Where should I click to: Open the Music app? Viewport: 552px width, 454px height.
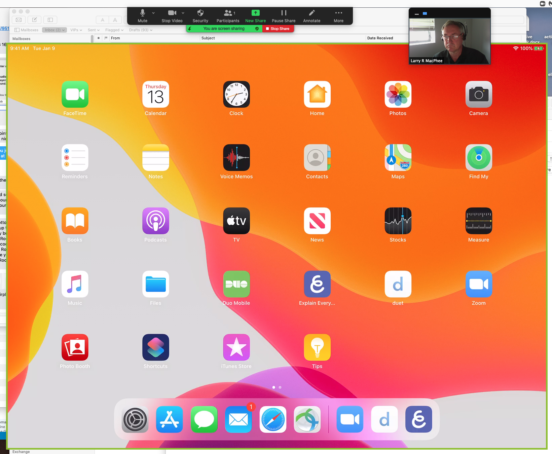[75, 284]
